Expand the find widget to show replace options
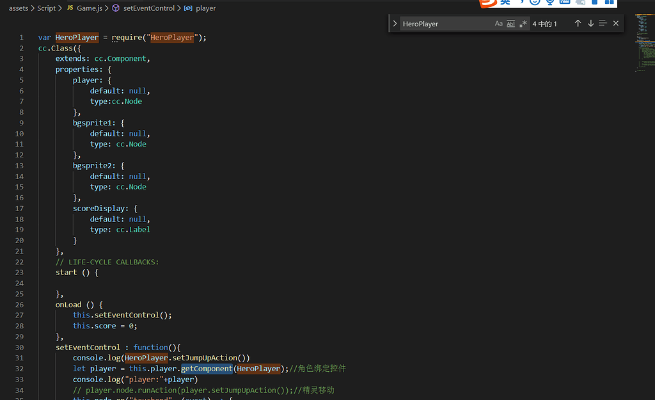Viewport: 655px width, 400px height. 395,22
